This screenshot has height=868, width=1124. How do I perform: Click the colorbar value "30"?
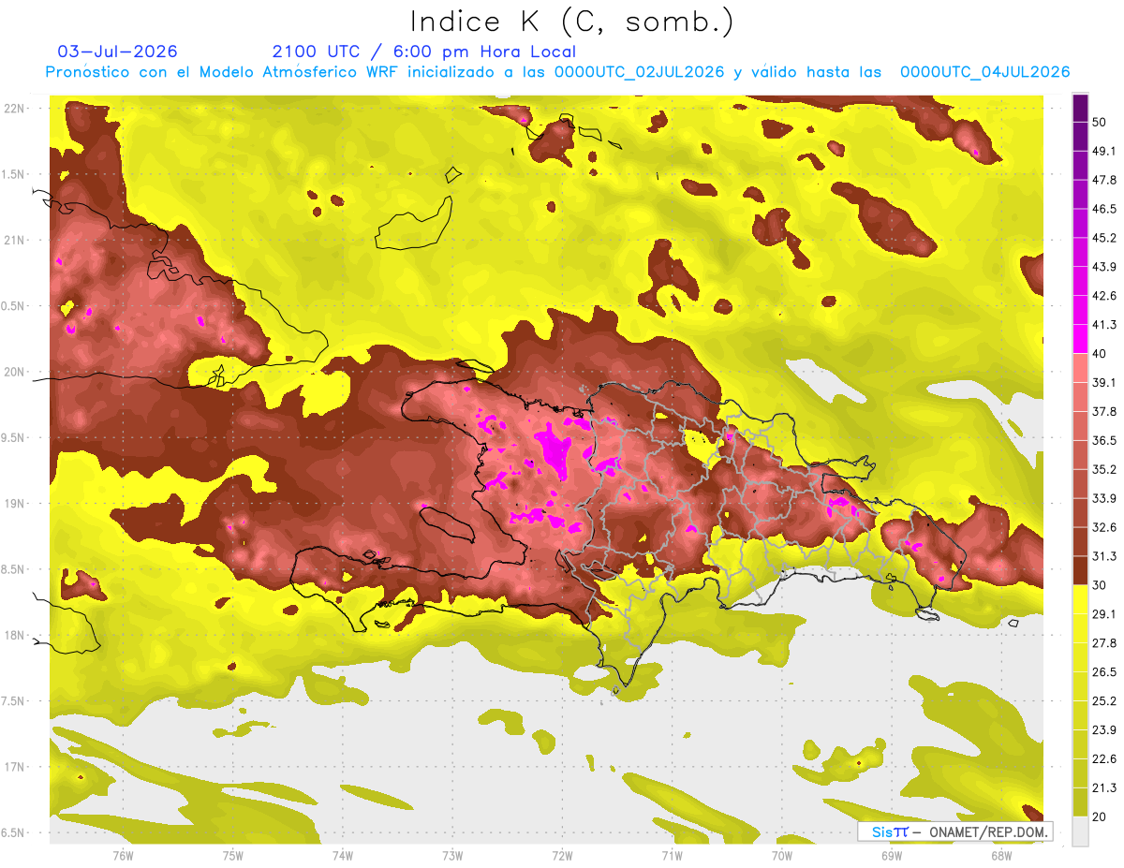point(1101,585)
